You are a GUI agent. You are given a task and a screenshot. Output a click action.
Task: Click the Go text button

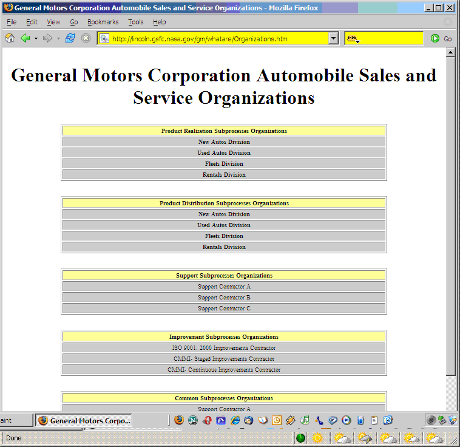click(447, 39)
